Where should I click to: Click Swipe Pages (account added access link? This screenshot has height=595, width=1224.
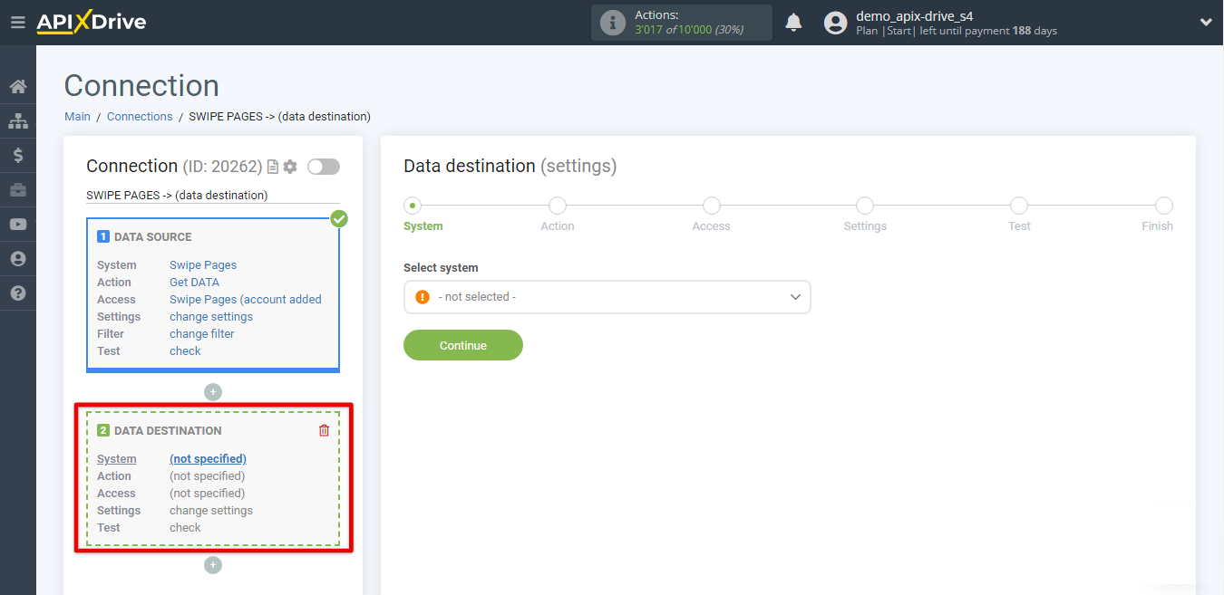(246, 300)
